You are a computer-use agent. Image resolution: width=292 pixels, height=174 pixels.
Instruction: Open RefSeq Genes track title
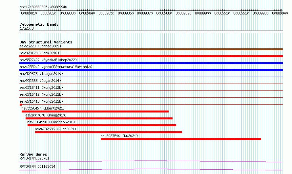tap(33, 154)
